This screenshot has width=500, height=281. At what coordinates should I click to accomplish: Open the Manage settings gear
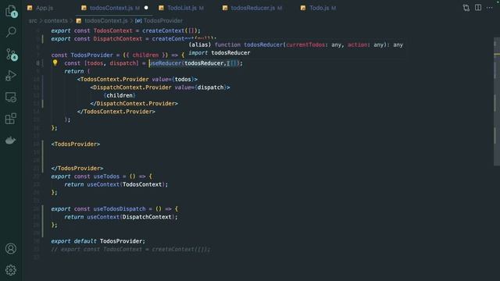point(11,270)
